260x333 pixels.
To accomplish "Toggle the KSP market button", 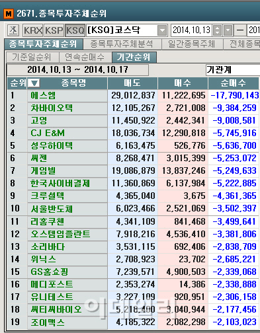I will [54, 30].
